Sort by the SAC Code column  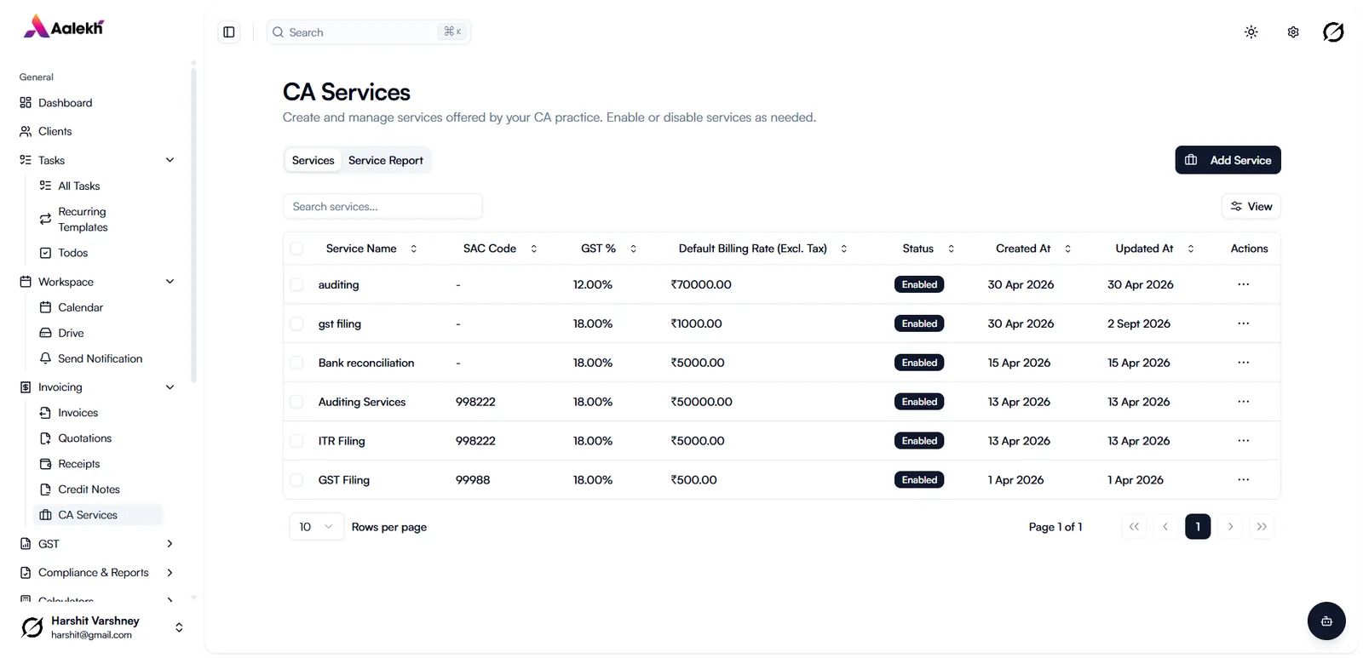pyautogui.click(x=500, y=249)
